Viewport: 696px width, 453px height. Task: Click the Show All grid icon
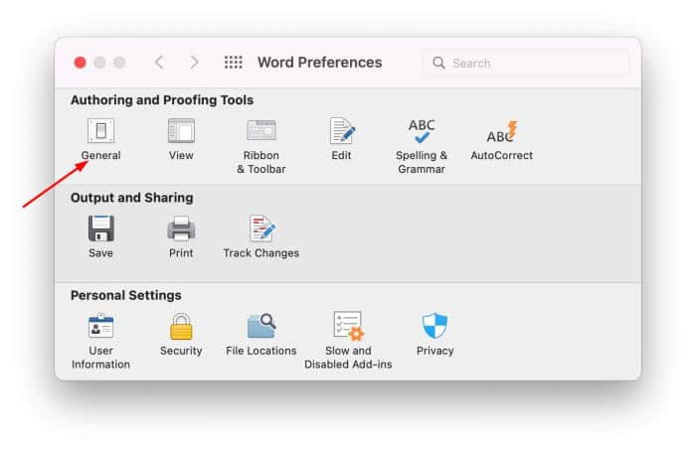(x=234, y=63)
